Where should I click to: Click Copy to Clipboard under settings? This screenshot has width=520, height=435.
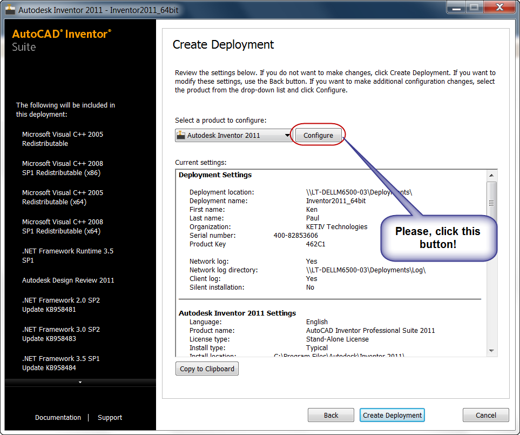click(207, 369)
